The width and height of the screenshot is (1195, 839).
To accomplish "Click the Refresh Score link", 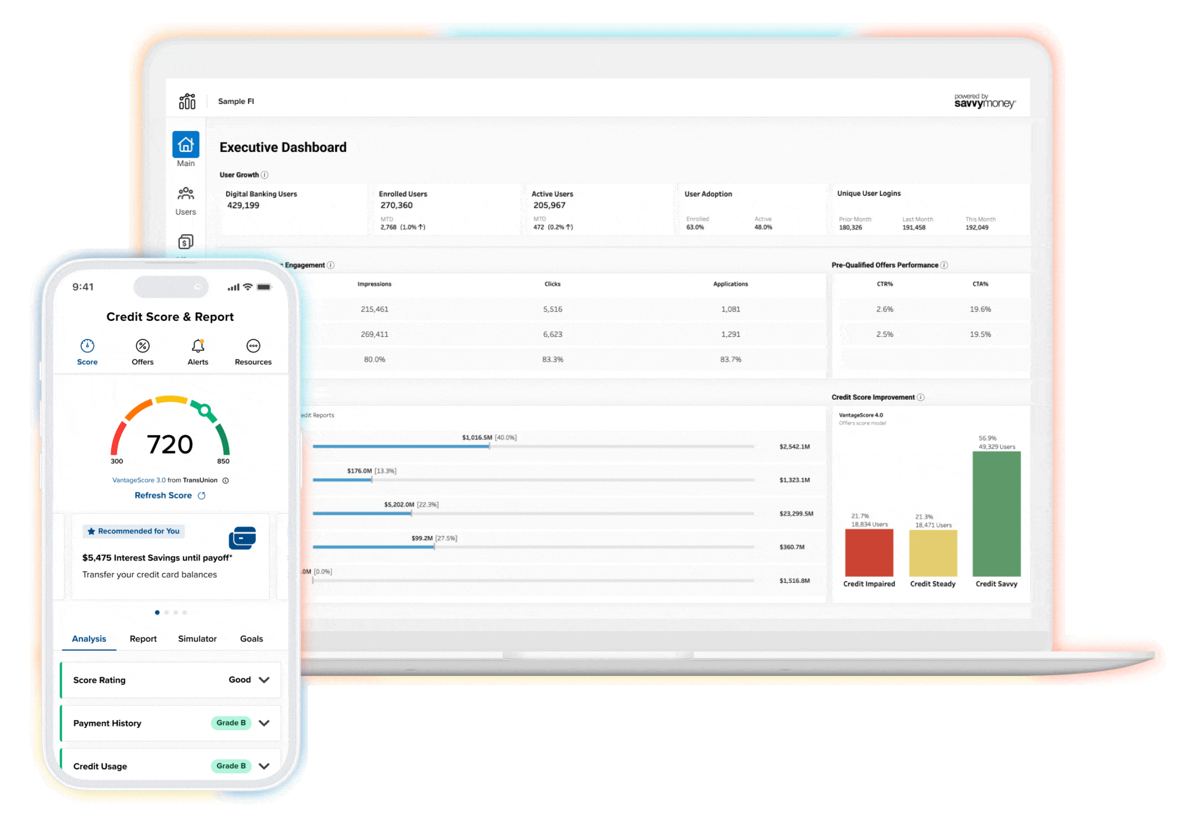I will pos(170,495).
